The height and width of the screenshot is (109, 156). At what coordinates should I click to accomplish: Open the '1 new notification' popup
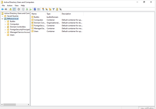click(x=147, y=108)
